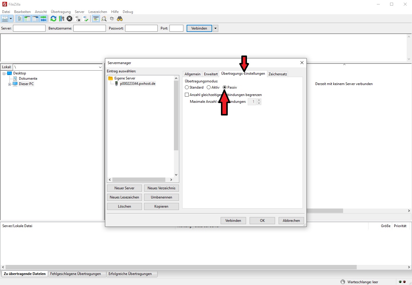Expand the Dieser PC tree node

pyautogui.click(x=10, y=84)
